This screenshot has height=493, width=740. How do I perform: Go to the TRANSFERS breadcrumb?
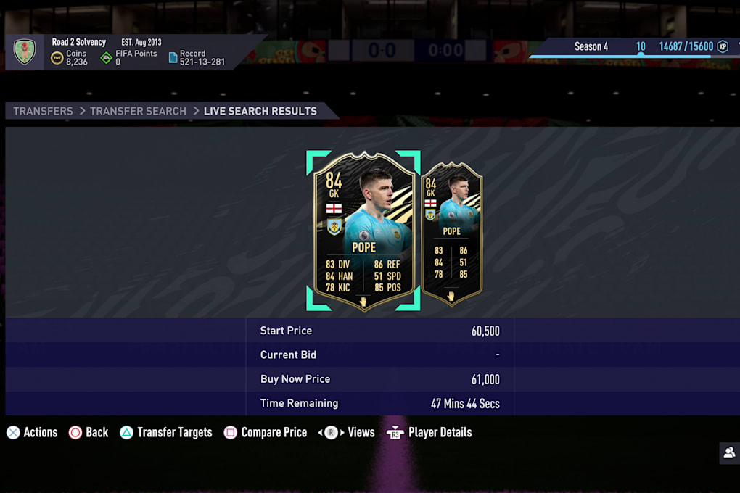[x=43, y=112]
